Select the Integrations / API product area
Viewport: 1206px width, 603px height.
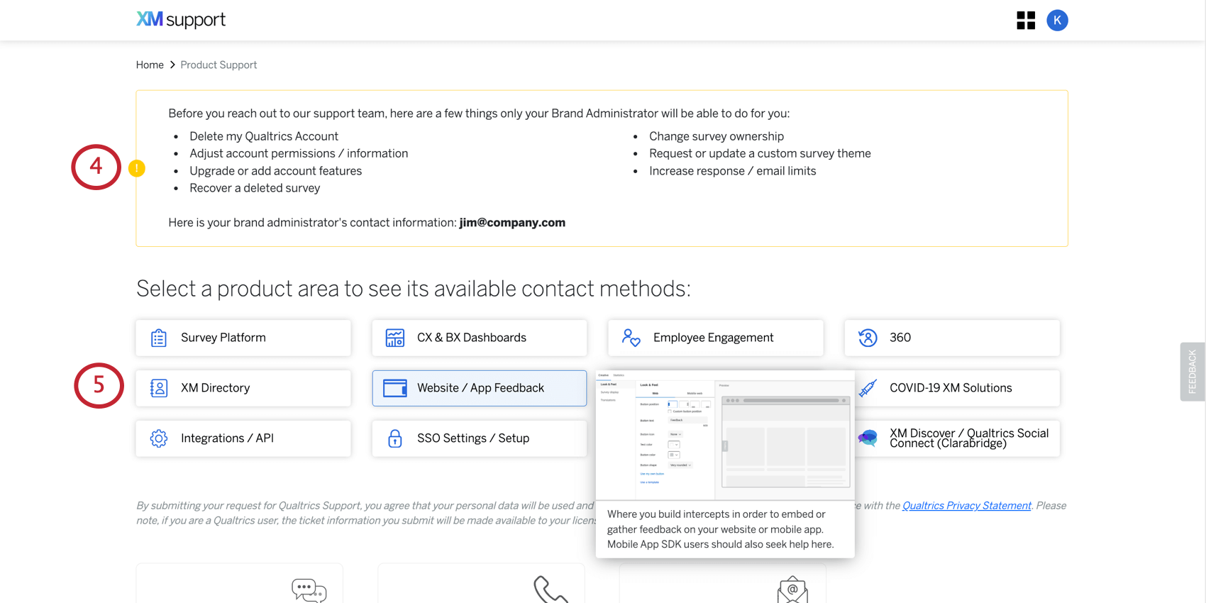243,438
